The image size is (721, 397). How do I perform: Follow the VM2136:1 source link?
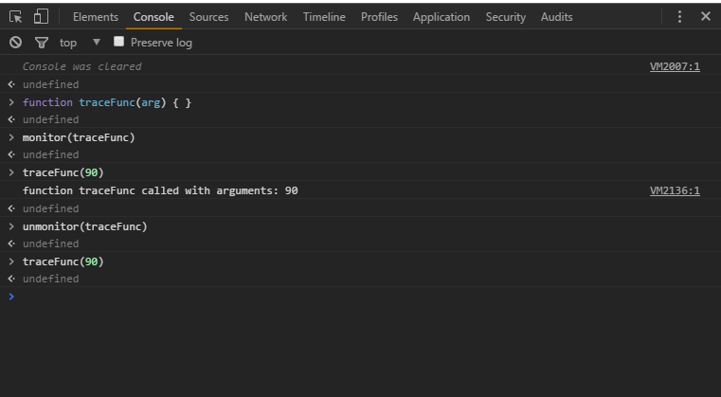(x=675, y=190)
